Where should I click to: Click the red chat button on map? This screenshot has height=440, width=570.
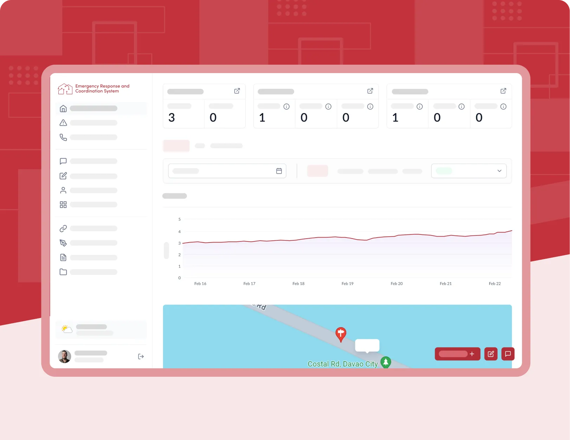tap(508, 354)
